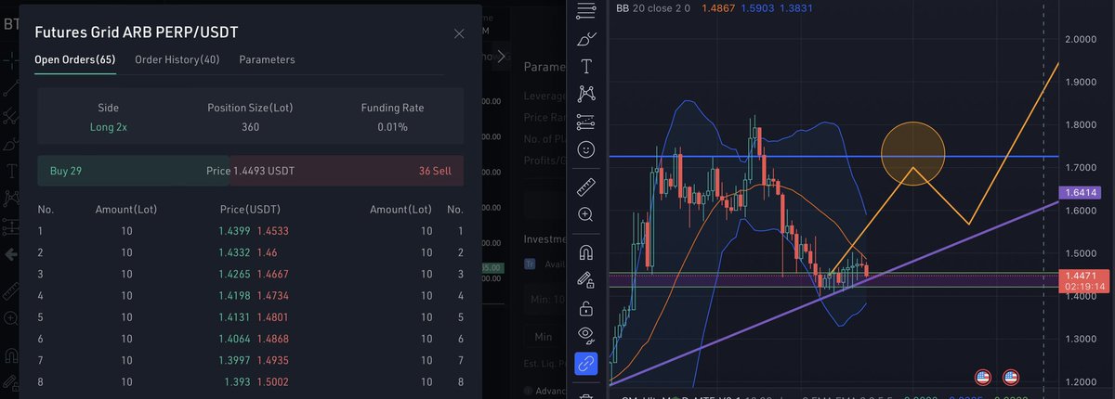Click sell price 1.4801

click(271, 317)
